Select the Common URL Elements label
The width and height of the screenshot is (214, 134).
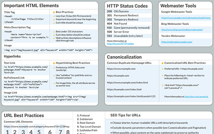(18, 122)
